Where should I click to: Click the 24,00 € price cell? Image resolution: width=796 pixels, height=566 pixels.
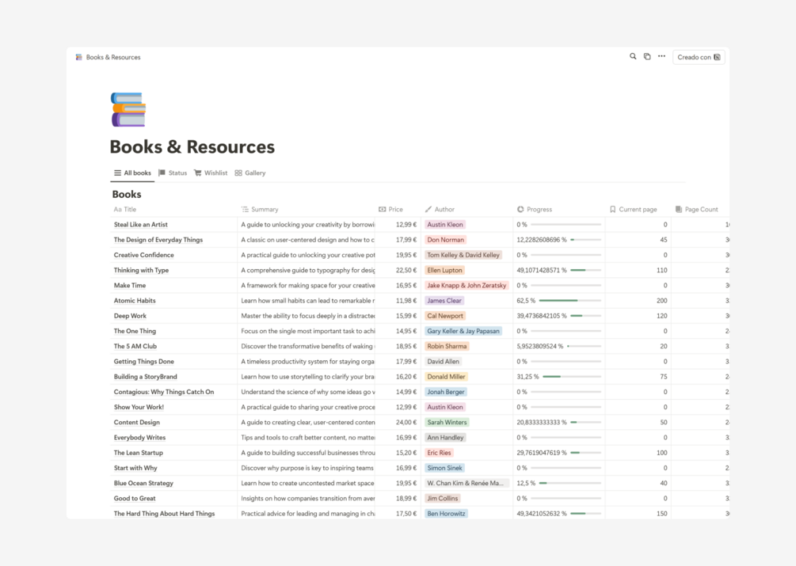tap(406, 423)
